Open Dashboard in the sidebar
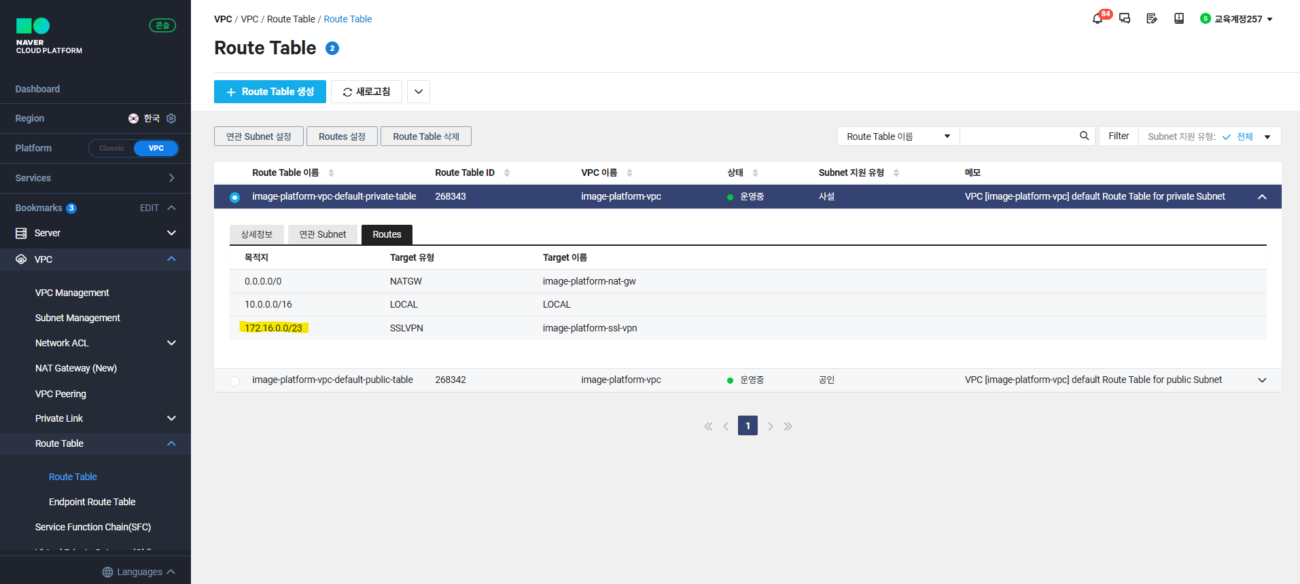Image resolution: width=1300 pixels, height=584 pixels. point(37,89)
